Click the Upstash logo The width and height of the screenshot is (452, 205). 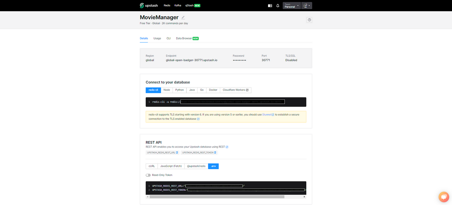(149, 5)
